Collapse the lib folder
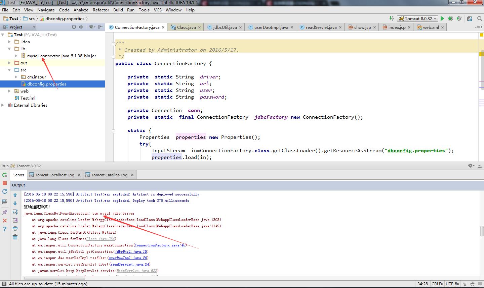The width and height of the screenshot is (484, 288). coord(9,49)
